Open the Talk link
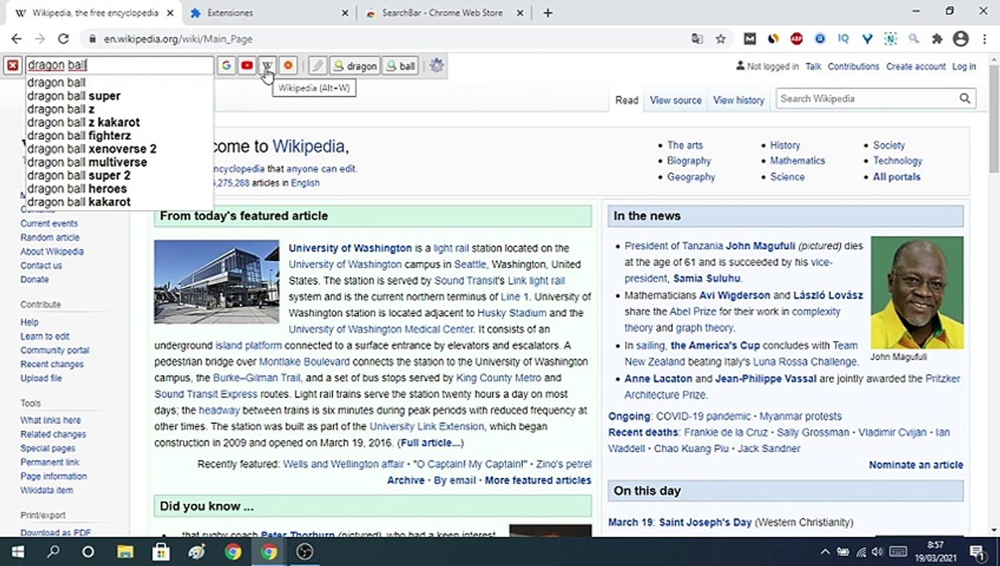1000x566 pixels. point(813,67)
